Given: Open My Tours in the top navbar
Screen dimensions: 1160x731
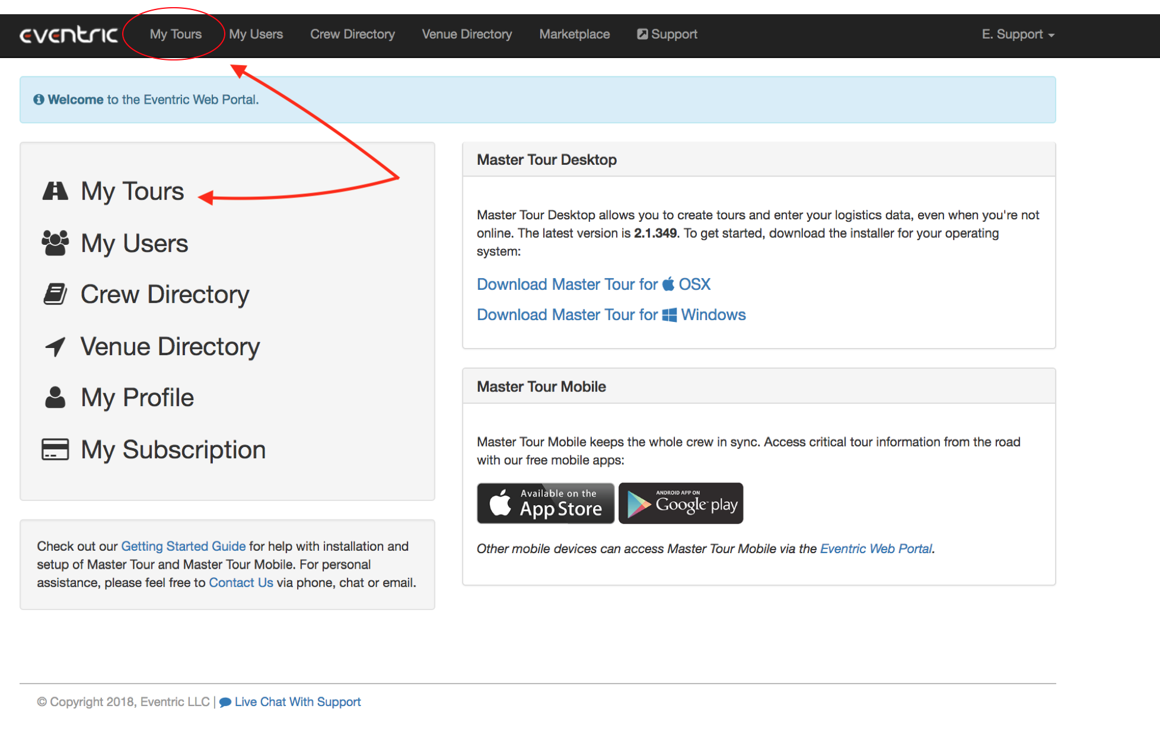Looking at the screenshot, I should click(176, 34).
